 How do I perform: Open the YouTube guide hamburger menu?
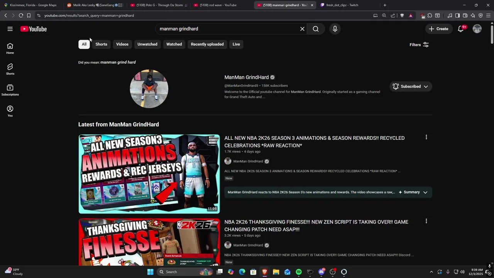(x=10, y=29)
